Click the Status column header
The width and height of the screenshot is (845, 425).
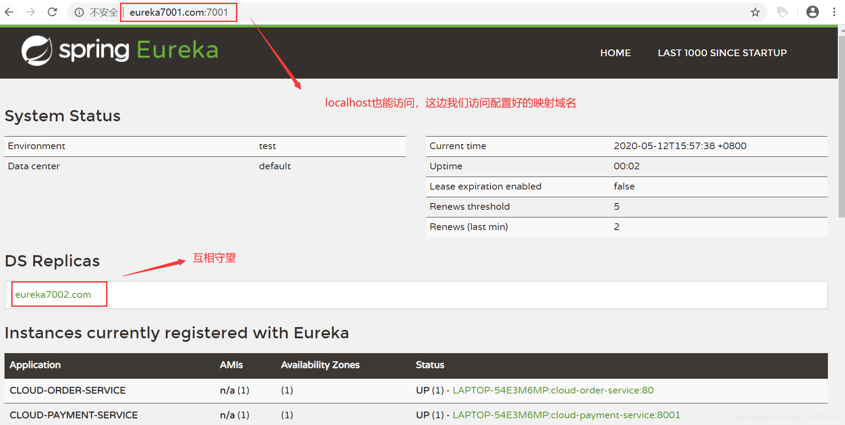430,365
